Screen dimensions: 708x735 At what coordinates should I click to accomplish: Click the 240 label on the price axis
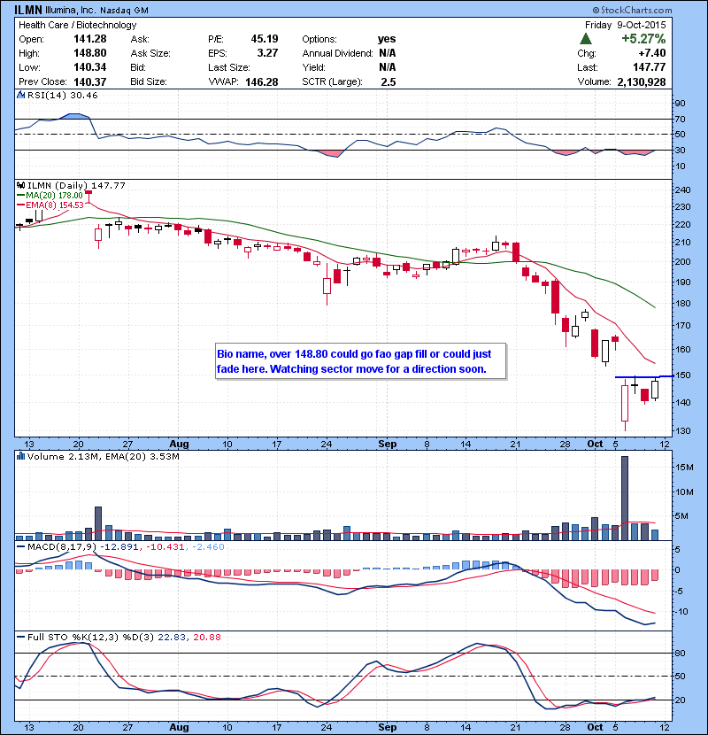click(682, 190)
